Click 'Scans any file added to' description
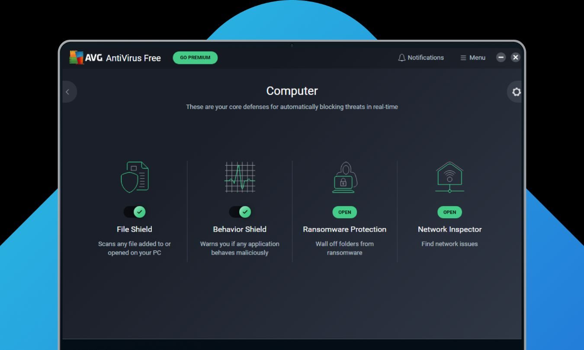 coord(135,248)
